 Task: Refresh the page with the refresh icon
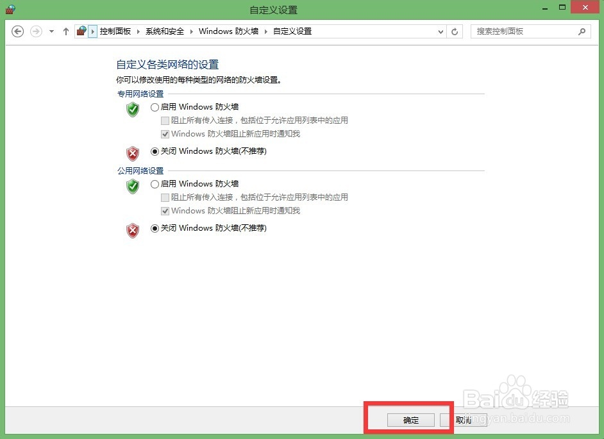click(x=455, y=31)
